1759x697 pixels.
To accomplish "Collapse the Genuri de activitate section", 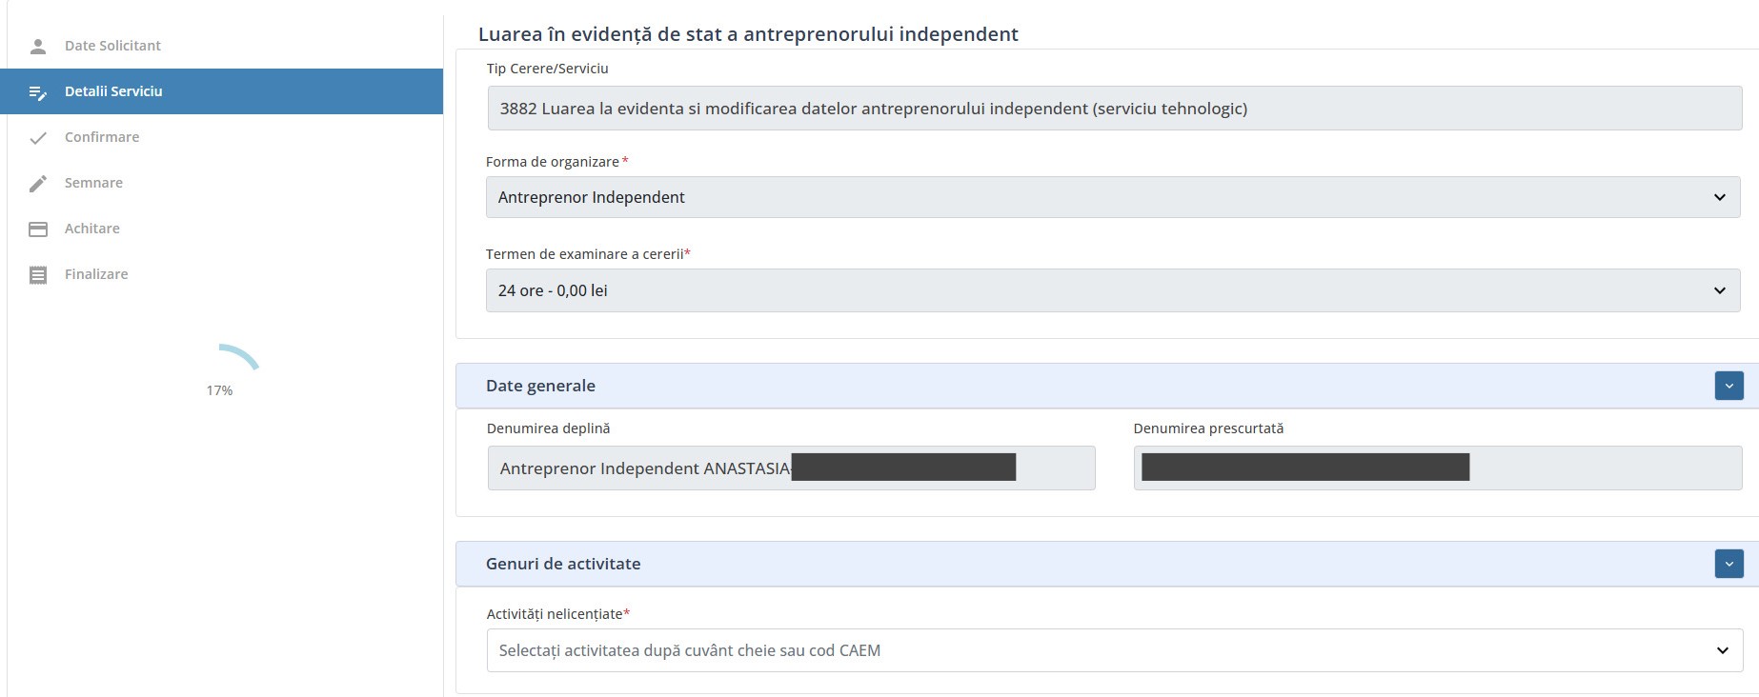I will tap(1729, 564).
